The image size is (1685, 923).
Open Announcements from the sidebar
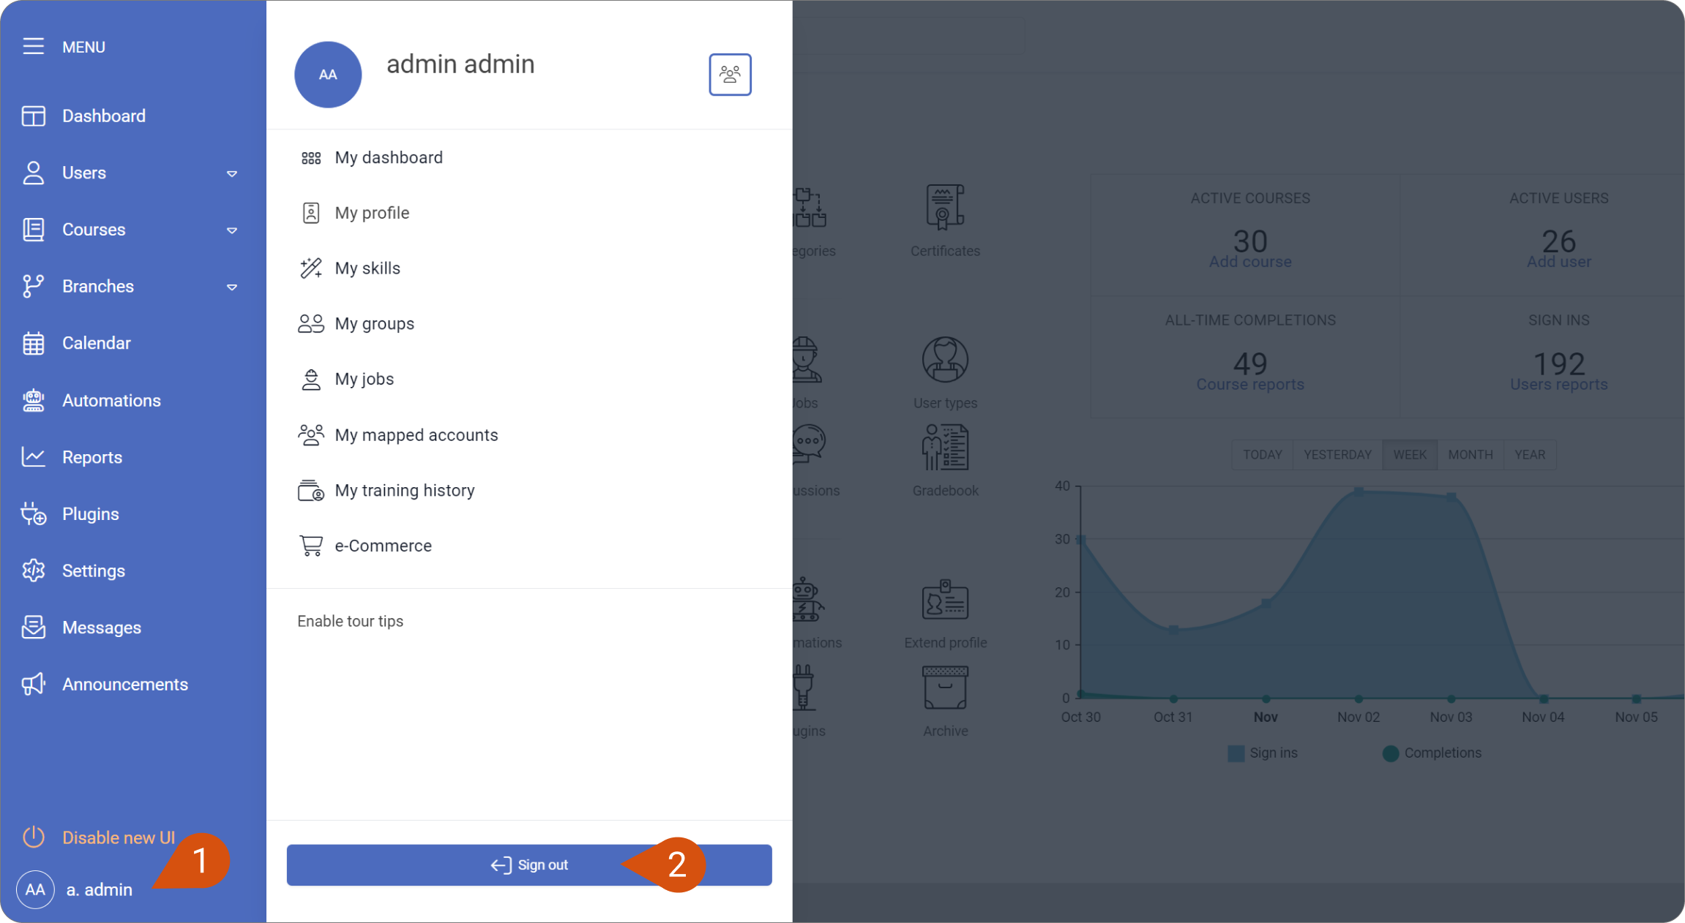point(125,684)
